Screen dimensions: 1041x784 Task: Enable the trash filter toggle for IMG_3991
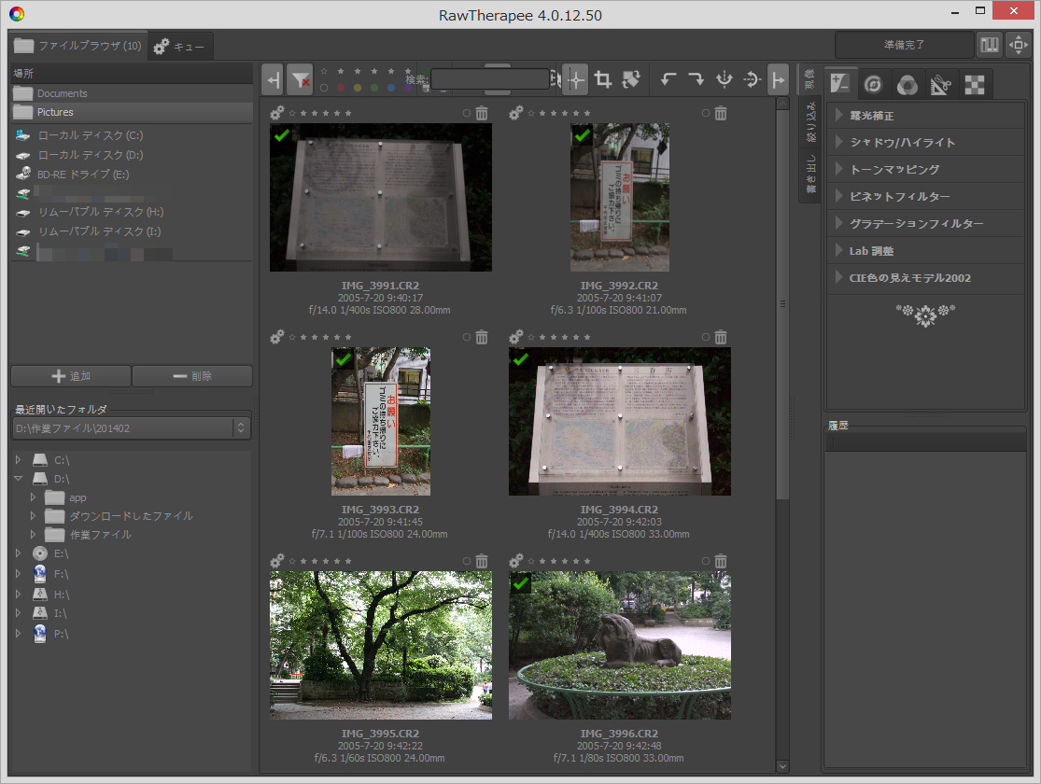tap(482, 113)
